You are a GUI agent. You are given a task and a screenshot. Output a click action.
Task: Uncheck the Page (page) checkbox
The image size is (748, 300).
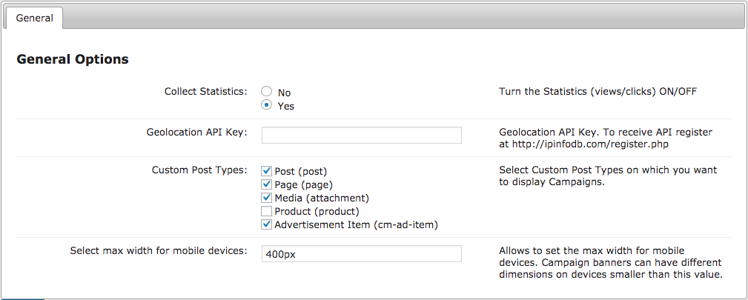click(x=267, y=184)
